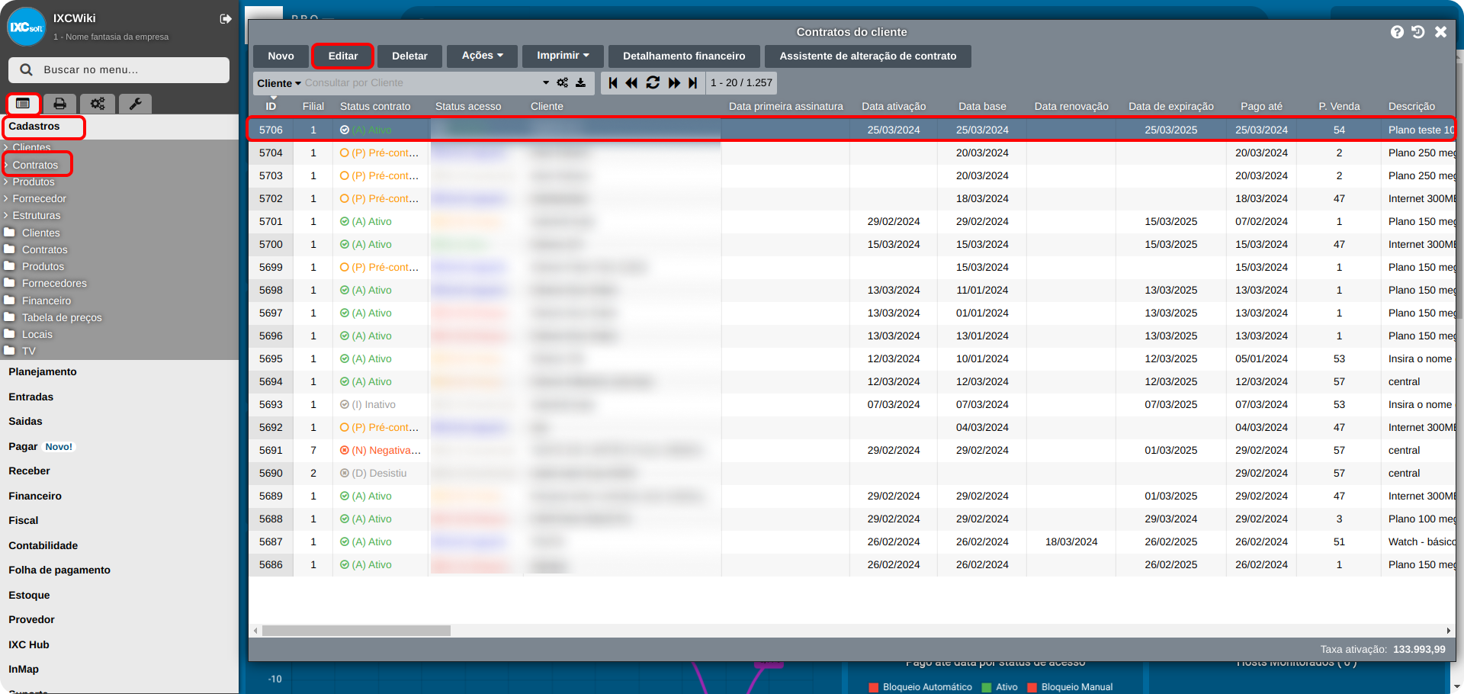Click the gears filter settings icon in search bar
The height and width of the screenshot is (694, 1464).
point(563,83)
